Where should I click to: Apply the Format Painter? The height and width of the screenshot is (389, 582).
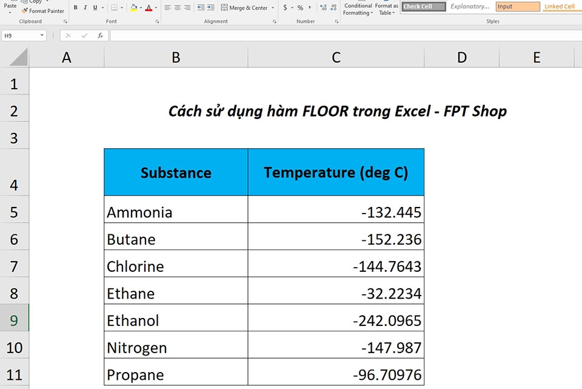click(x=41, y=11)
